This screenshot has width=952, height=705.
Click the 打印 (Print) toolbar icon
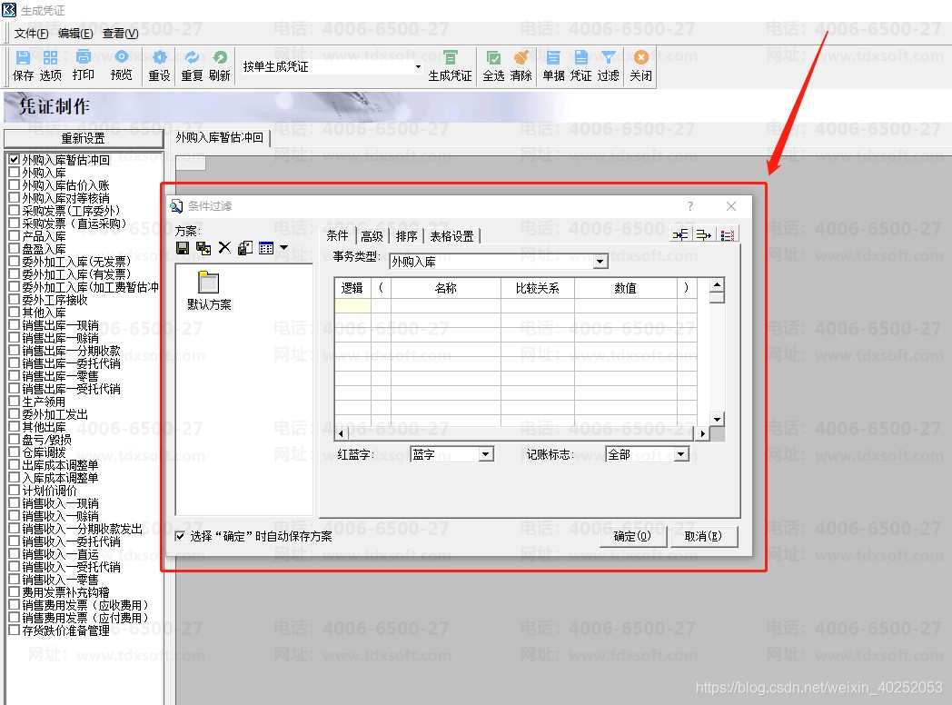point(84,65)
